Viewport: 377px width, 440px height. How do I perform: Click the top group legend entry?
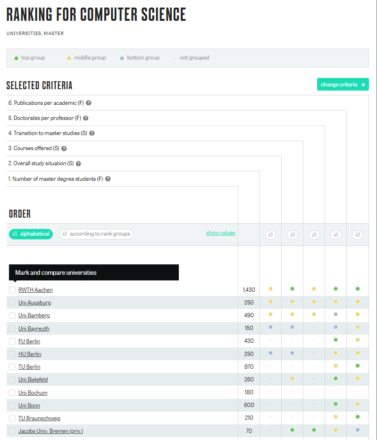pyautogui.click(x=29, y=58)
